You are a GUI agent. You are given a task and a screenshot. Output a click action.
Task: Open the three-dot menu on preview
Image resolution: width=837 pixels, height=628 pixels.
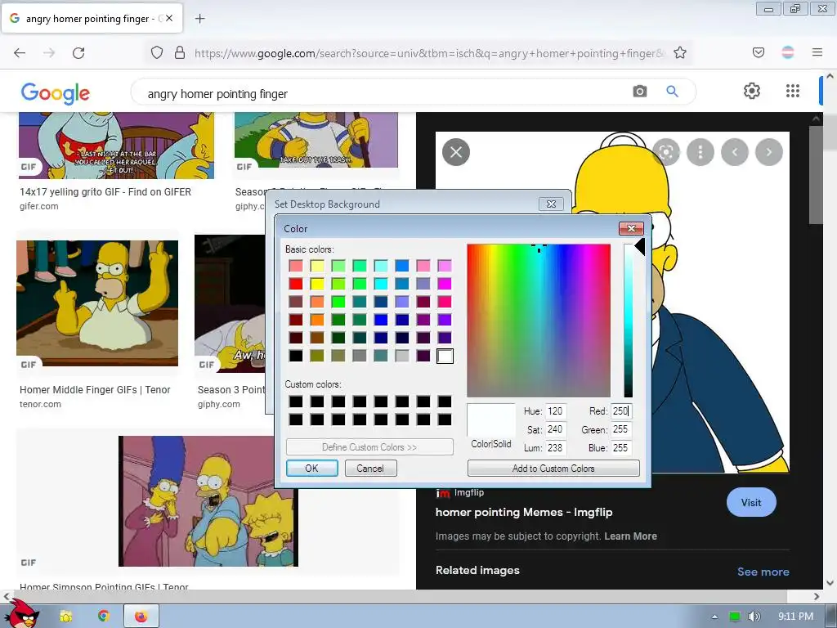(x=700, y=152)
